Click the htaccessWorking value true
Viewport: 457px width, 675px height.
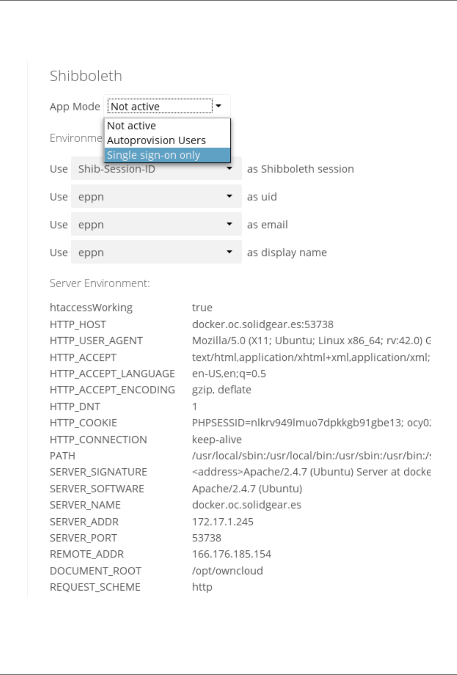pyautogui.click(x=202, y=308)
